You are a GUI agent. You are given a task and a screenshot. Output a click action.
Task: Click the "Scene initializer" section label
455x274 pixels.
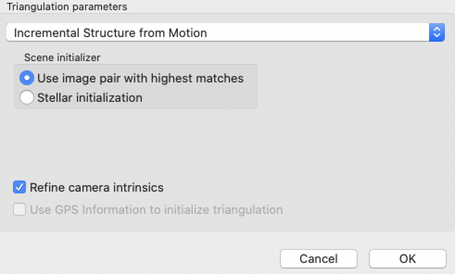pyautogui.click(x=62, y=57)
